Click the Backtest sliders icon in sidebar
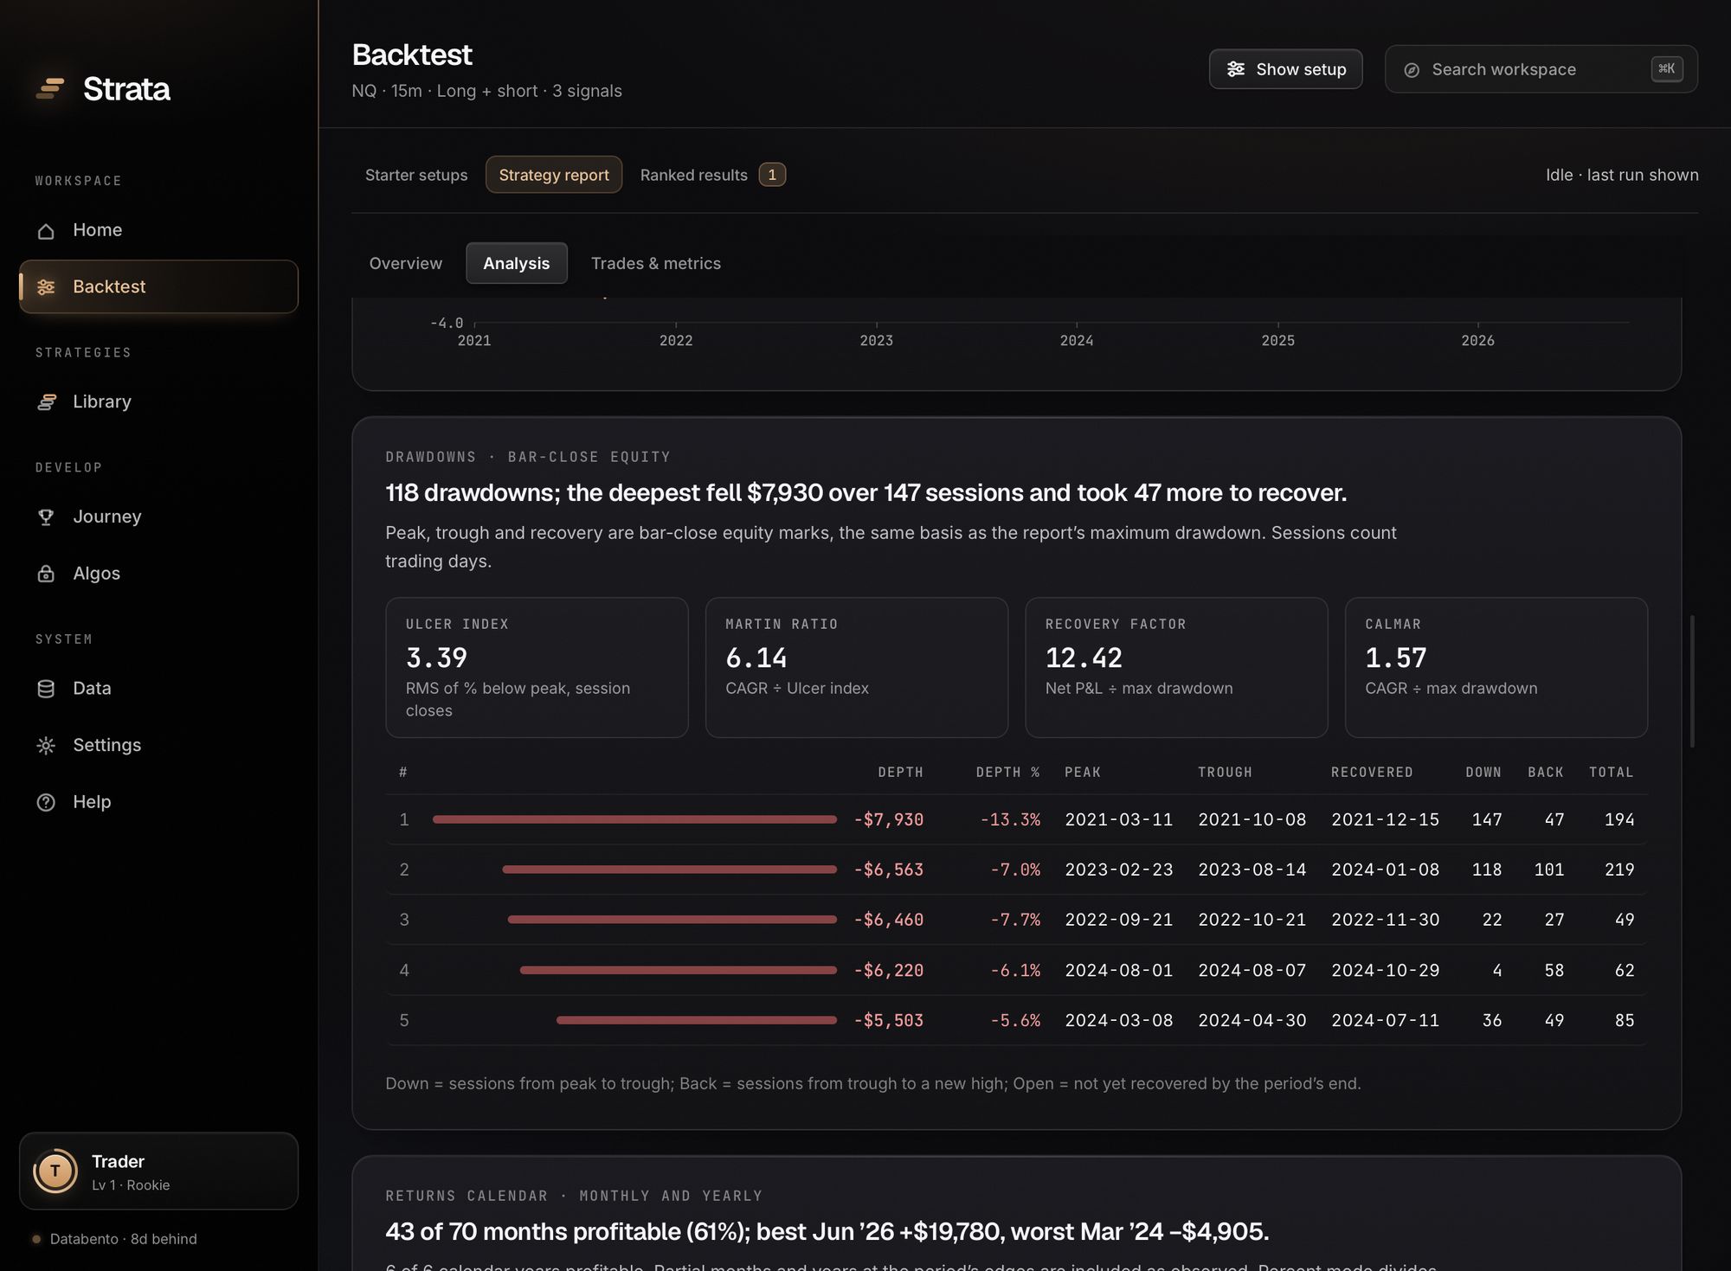 pyautogui.click(x=46, y=287)
